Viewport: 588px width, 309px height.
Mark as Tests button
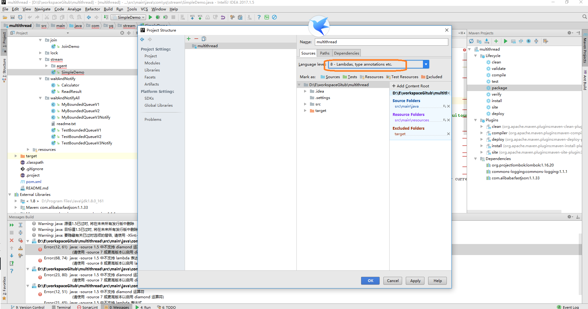click(x=350, y=77)
